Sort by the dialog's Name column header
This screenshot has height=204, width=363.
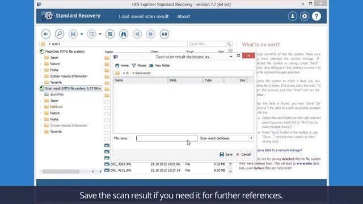[x=141, y=80]
